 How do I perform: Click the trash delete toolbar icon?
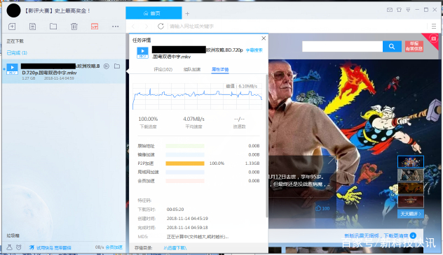coord(74,27)
